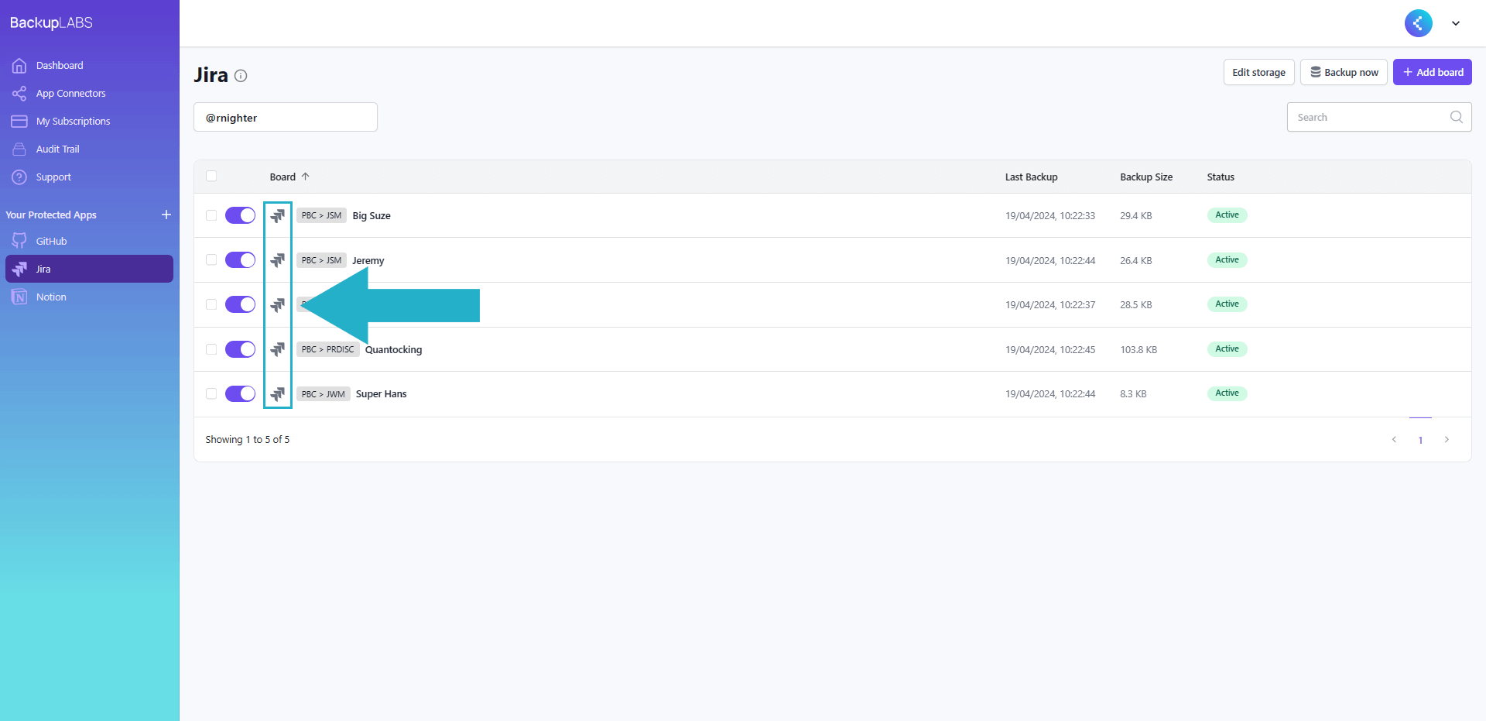Viewport: 1486px width, 721px height.
Task: Add a protected app with plus icon
Action: [x=166, y=215]
